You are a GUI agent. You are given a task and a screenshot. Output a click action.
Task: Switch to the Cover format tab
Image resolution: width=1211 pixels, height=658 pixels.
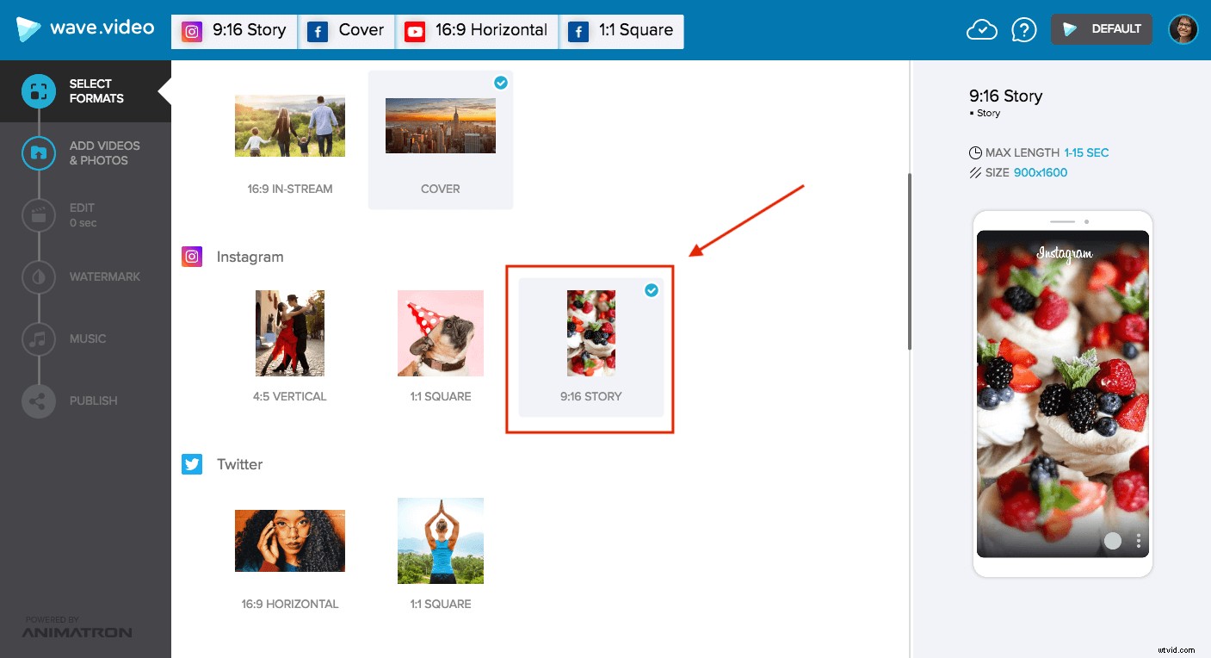346,30
